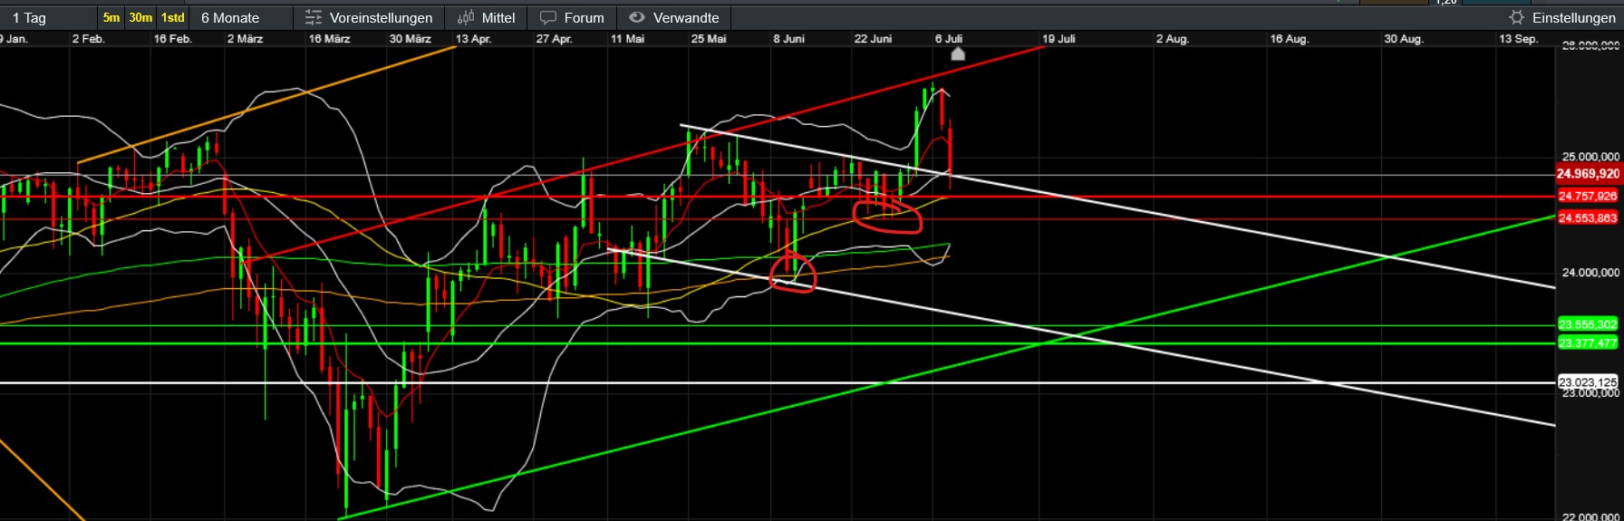Select the current date marker at 6 Juli
The width and height of the screenshot is (1624, 521).
tap(957, 54)
